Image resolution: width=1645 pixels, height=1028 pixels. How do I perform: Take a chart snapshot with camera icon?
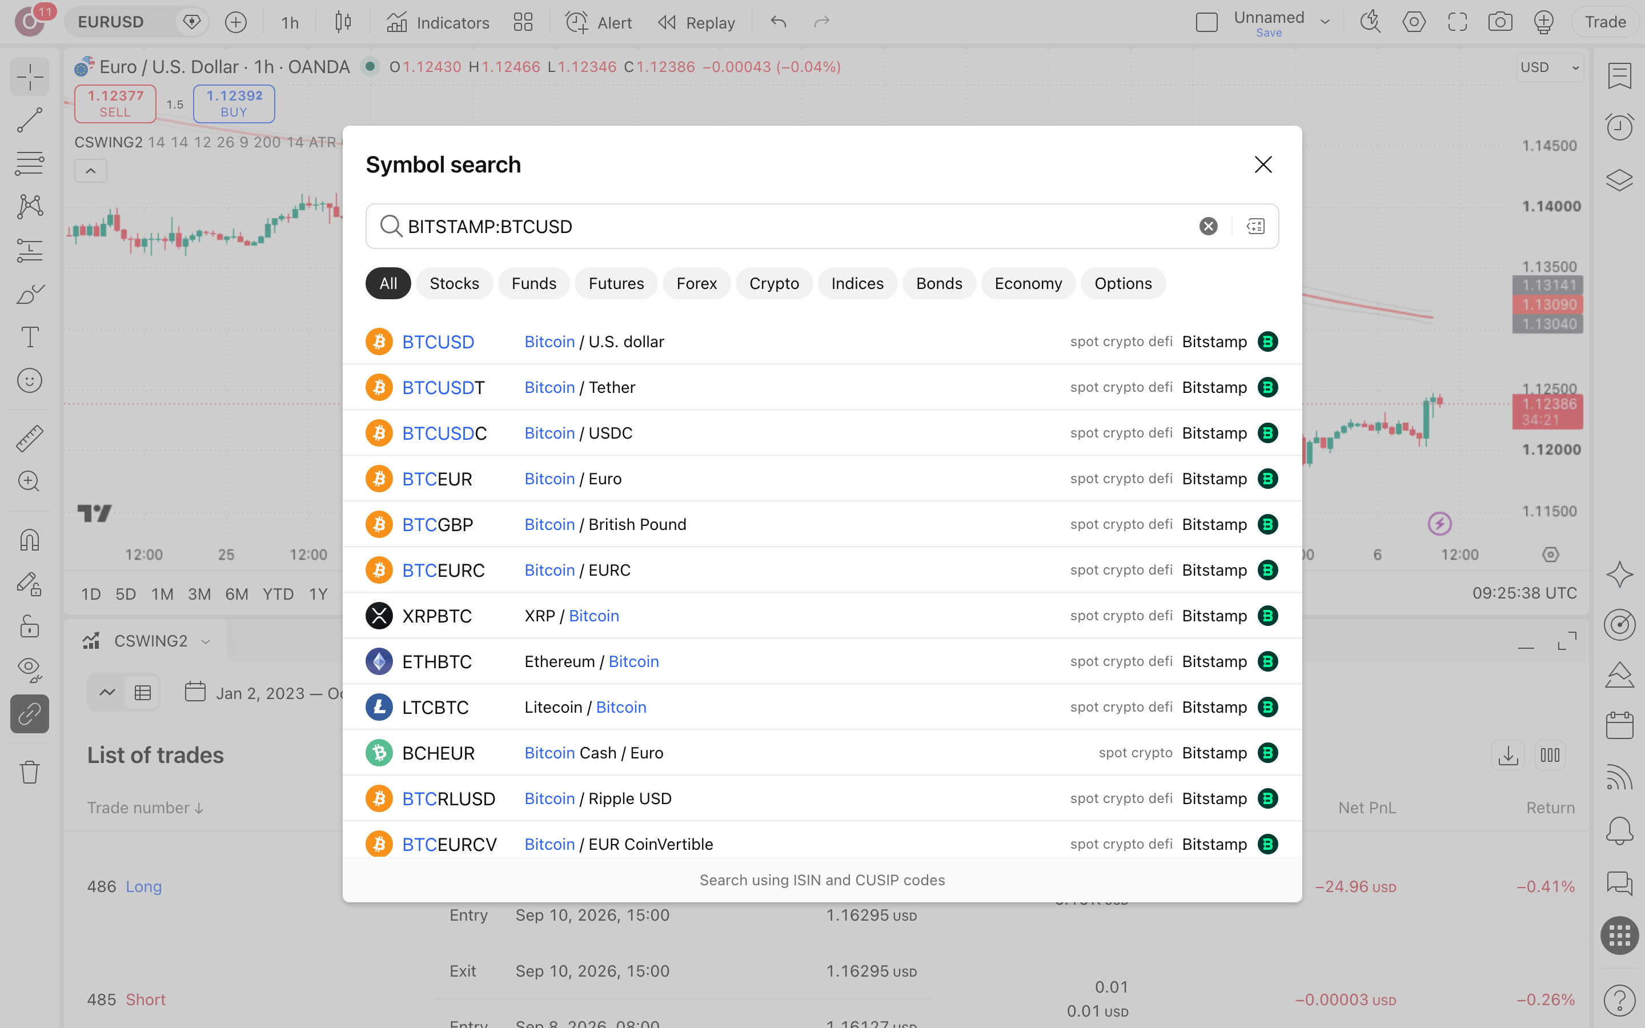coord(1500,22)
